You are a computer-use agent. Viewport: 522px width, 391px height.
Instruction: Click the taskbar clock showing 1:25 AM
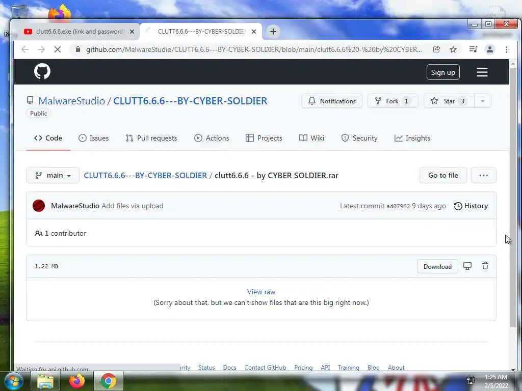(495, 381)
